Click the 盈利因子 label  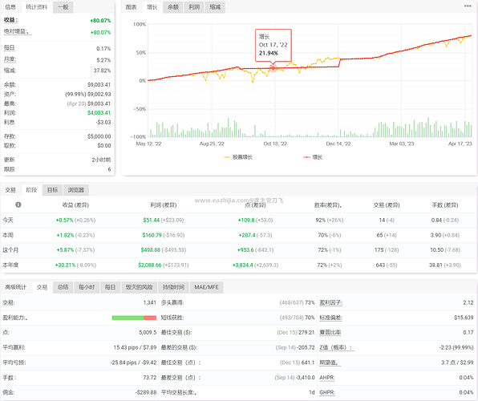[330, 303]
